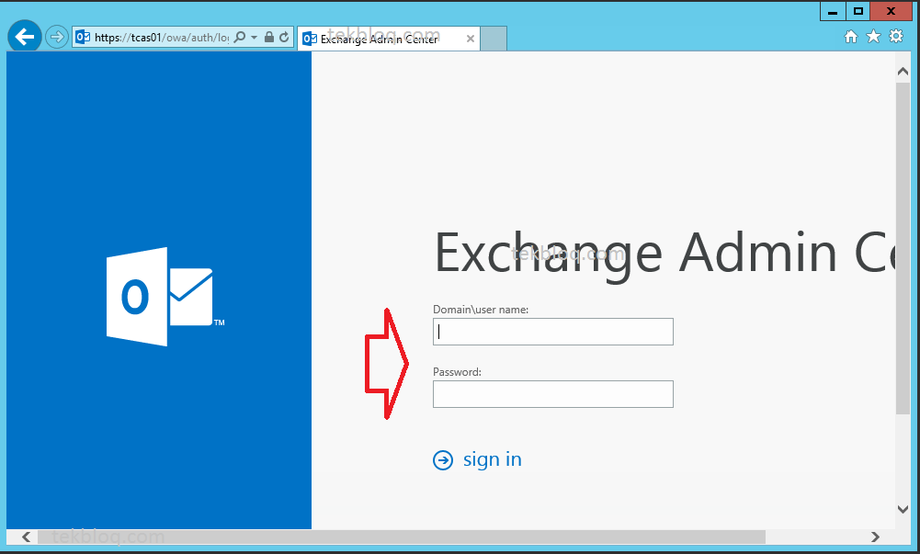The image size is (920, 554).
Task: Close the browser window
Action: coord(891,11)
